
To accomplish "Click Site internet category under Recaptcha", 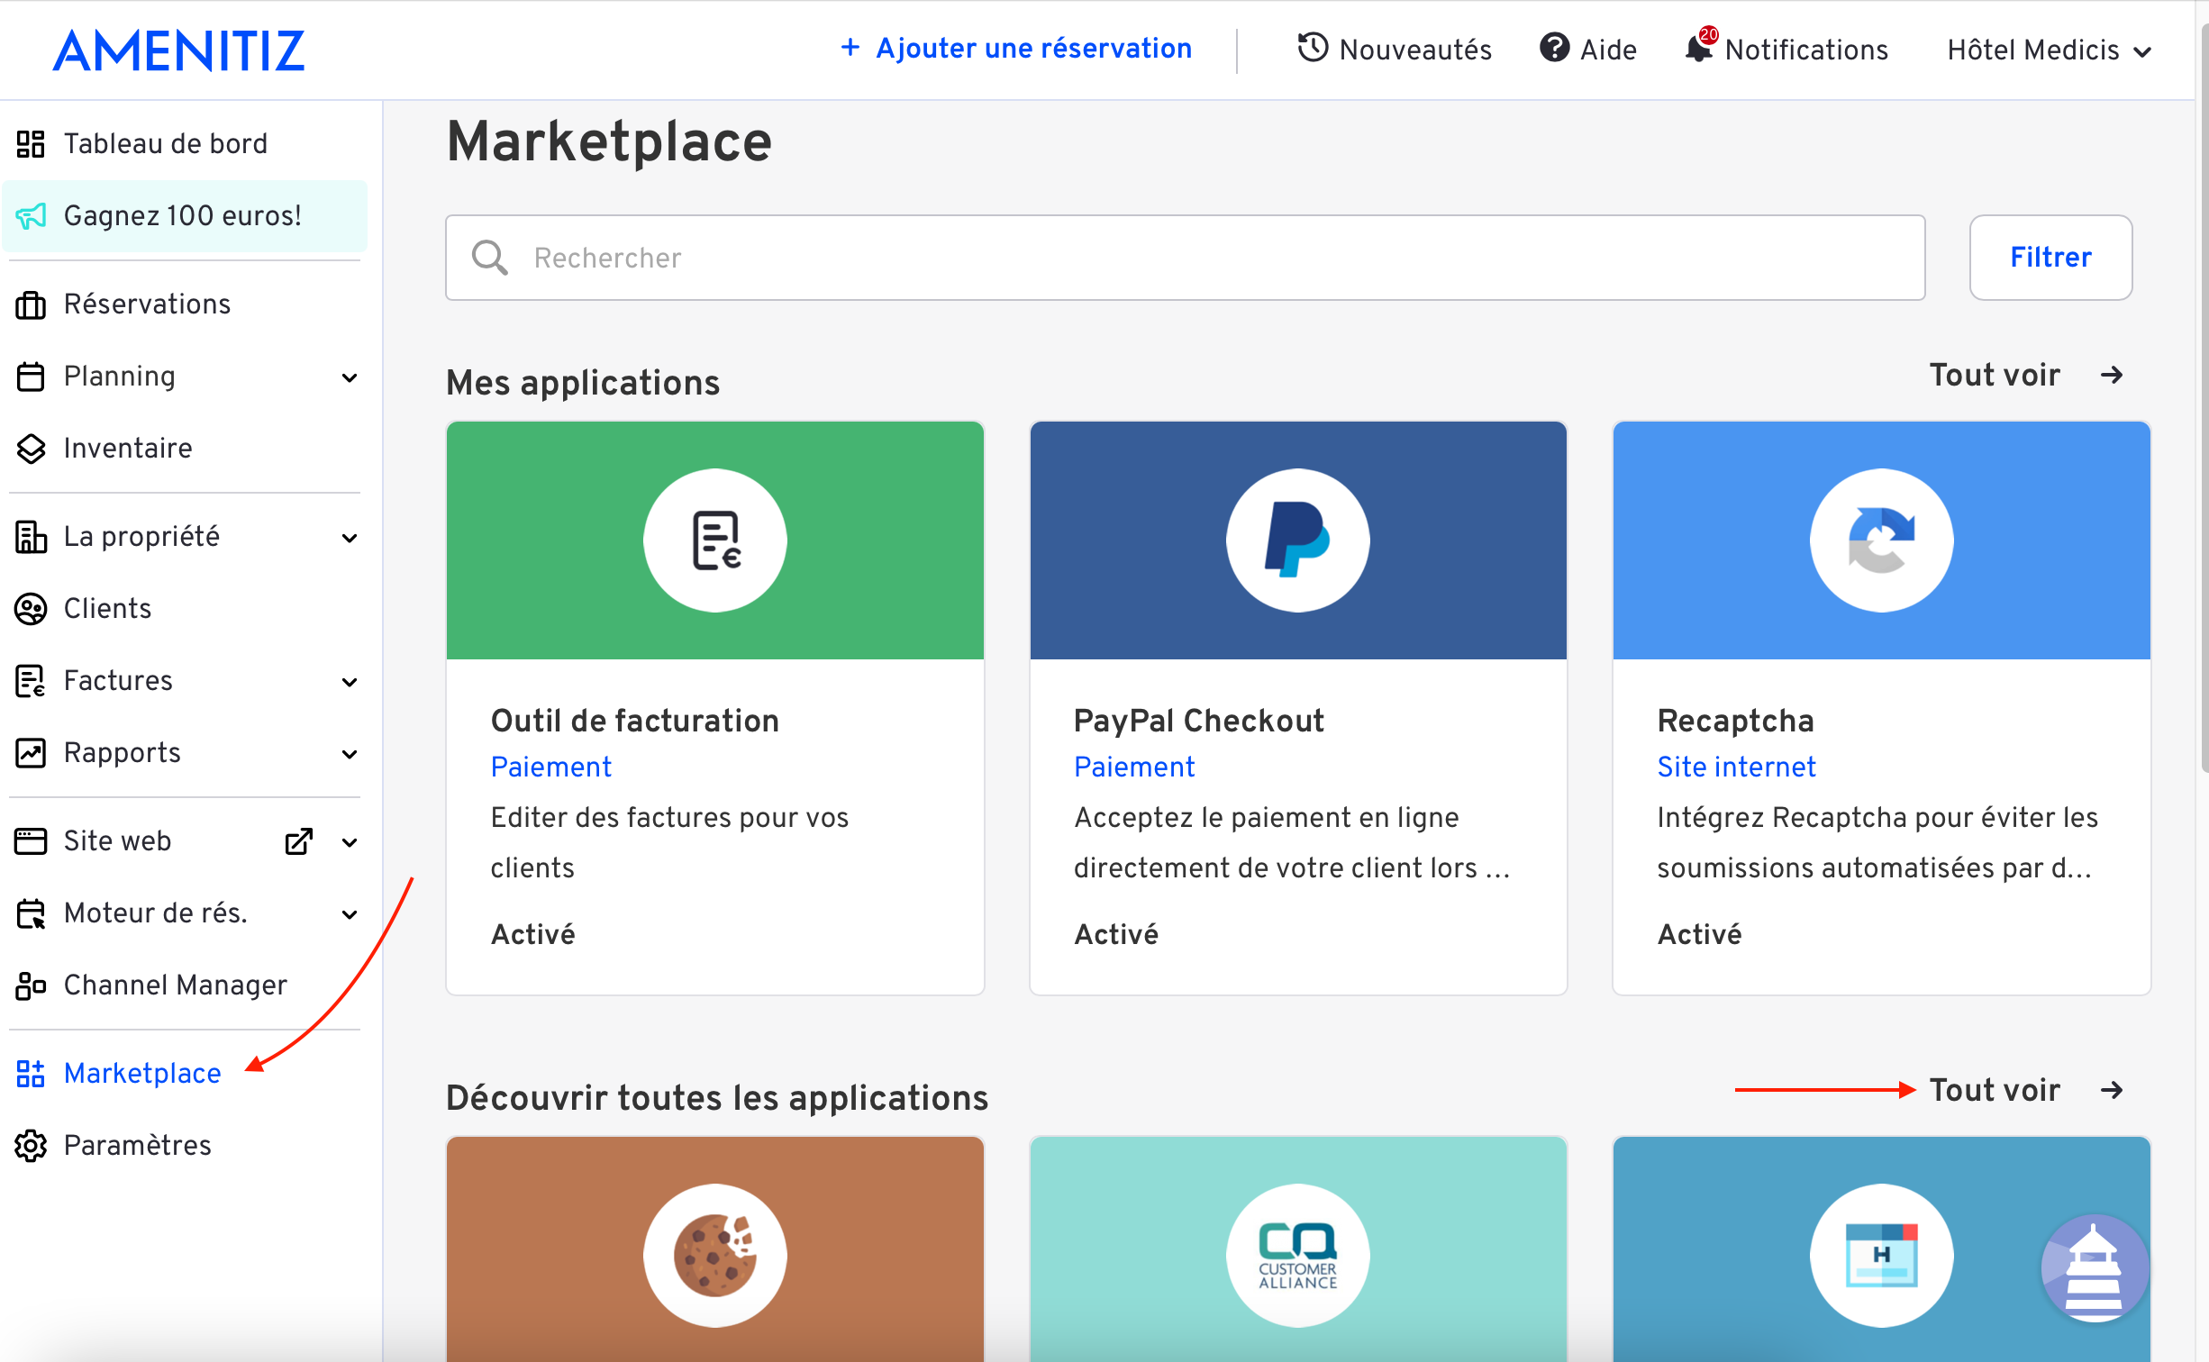I will pyautogui.click(x=1736, y=767).
